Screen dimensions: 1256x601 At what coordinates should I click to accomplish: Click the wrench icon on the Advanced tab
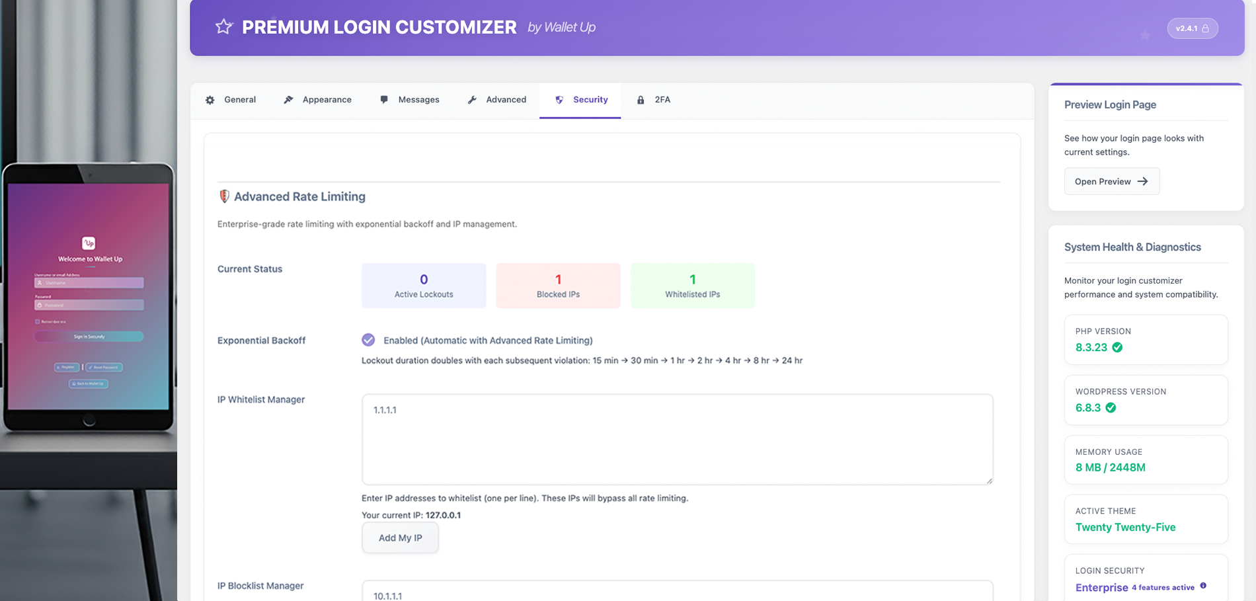[x=472, y=99]
